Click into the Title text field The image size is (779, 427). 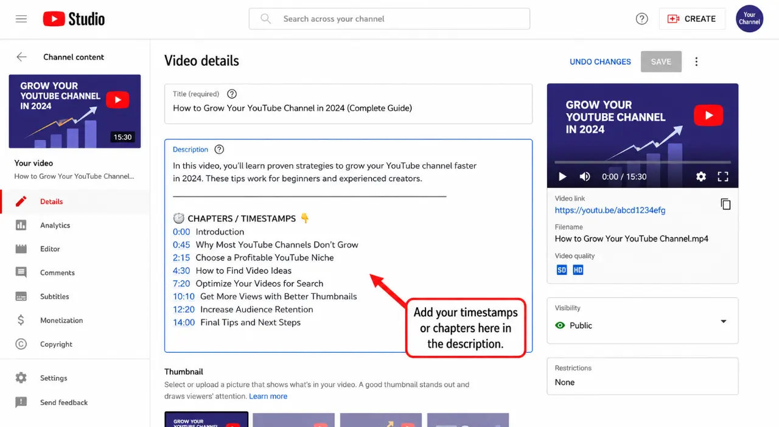[348, 103]
